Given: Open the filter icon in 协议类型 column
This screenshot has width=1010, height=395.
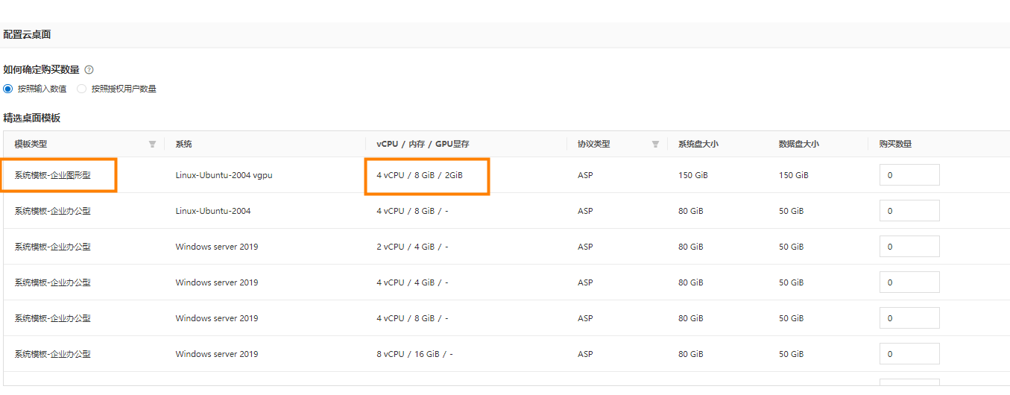Looking at the screenshot, I should [655, 145].
